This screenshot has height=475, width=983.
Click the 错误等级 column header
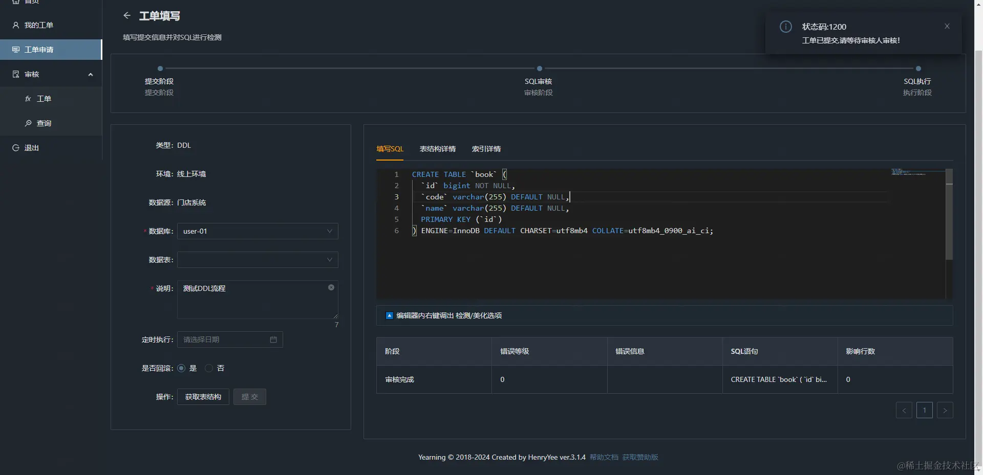point(550,351)
